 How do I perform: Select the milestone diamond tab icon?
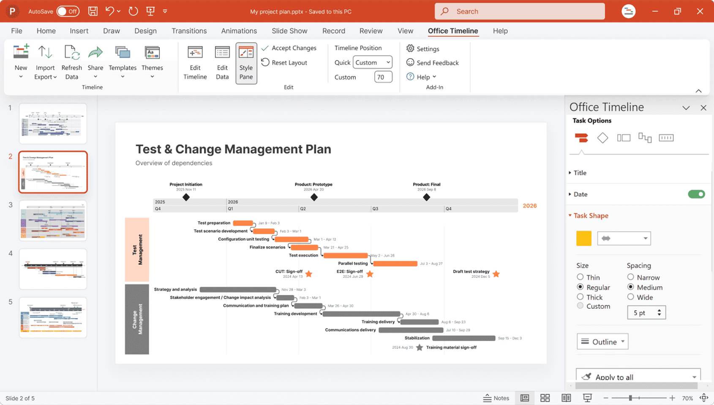[x=602, y=138]
